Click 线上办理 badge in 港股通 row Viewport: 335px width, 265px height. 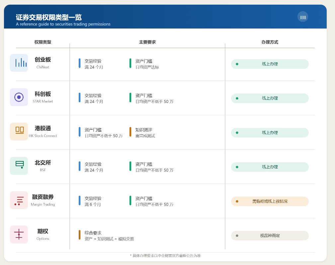(x=270, y=133)
